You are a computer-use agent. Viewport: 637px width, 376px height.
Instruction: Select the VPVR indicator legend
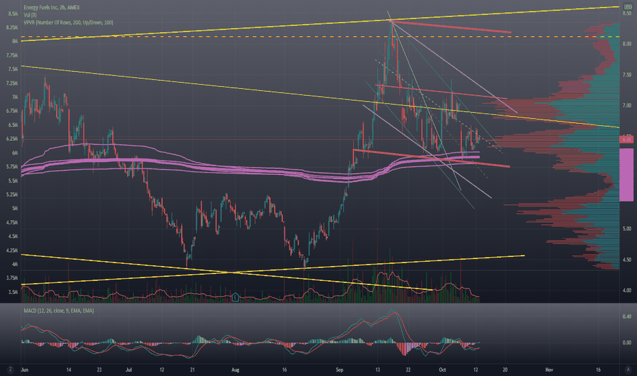(x=68, y=23)
